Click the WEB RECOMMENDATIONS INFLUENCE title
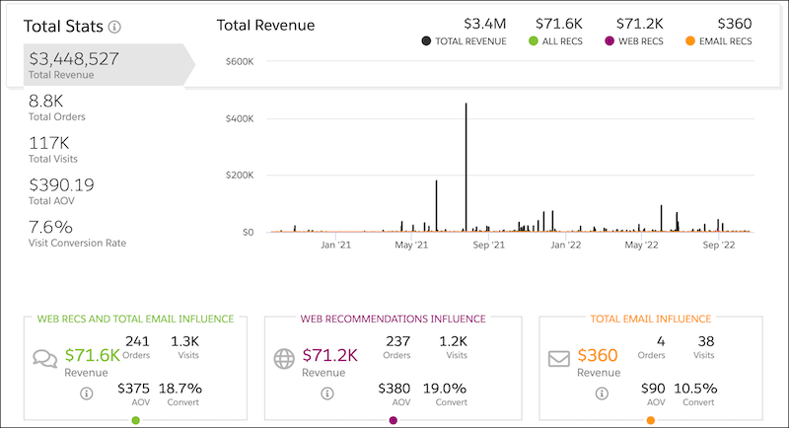The image size is (789, 428). (393, 319)
